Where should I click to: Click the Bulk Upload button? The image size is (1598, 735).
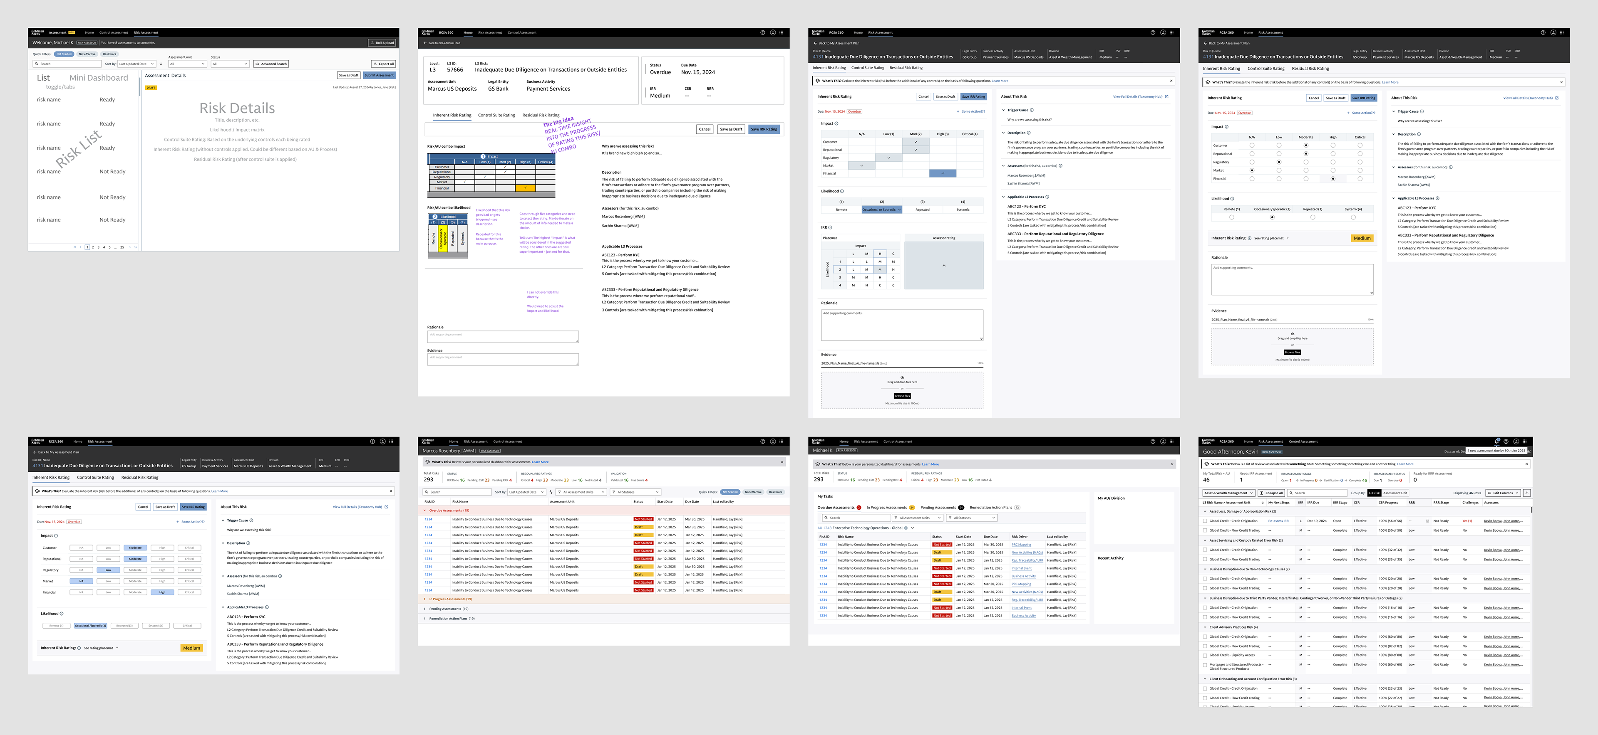click(382, 43)
